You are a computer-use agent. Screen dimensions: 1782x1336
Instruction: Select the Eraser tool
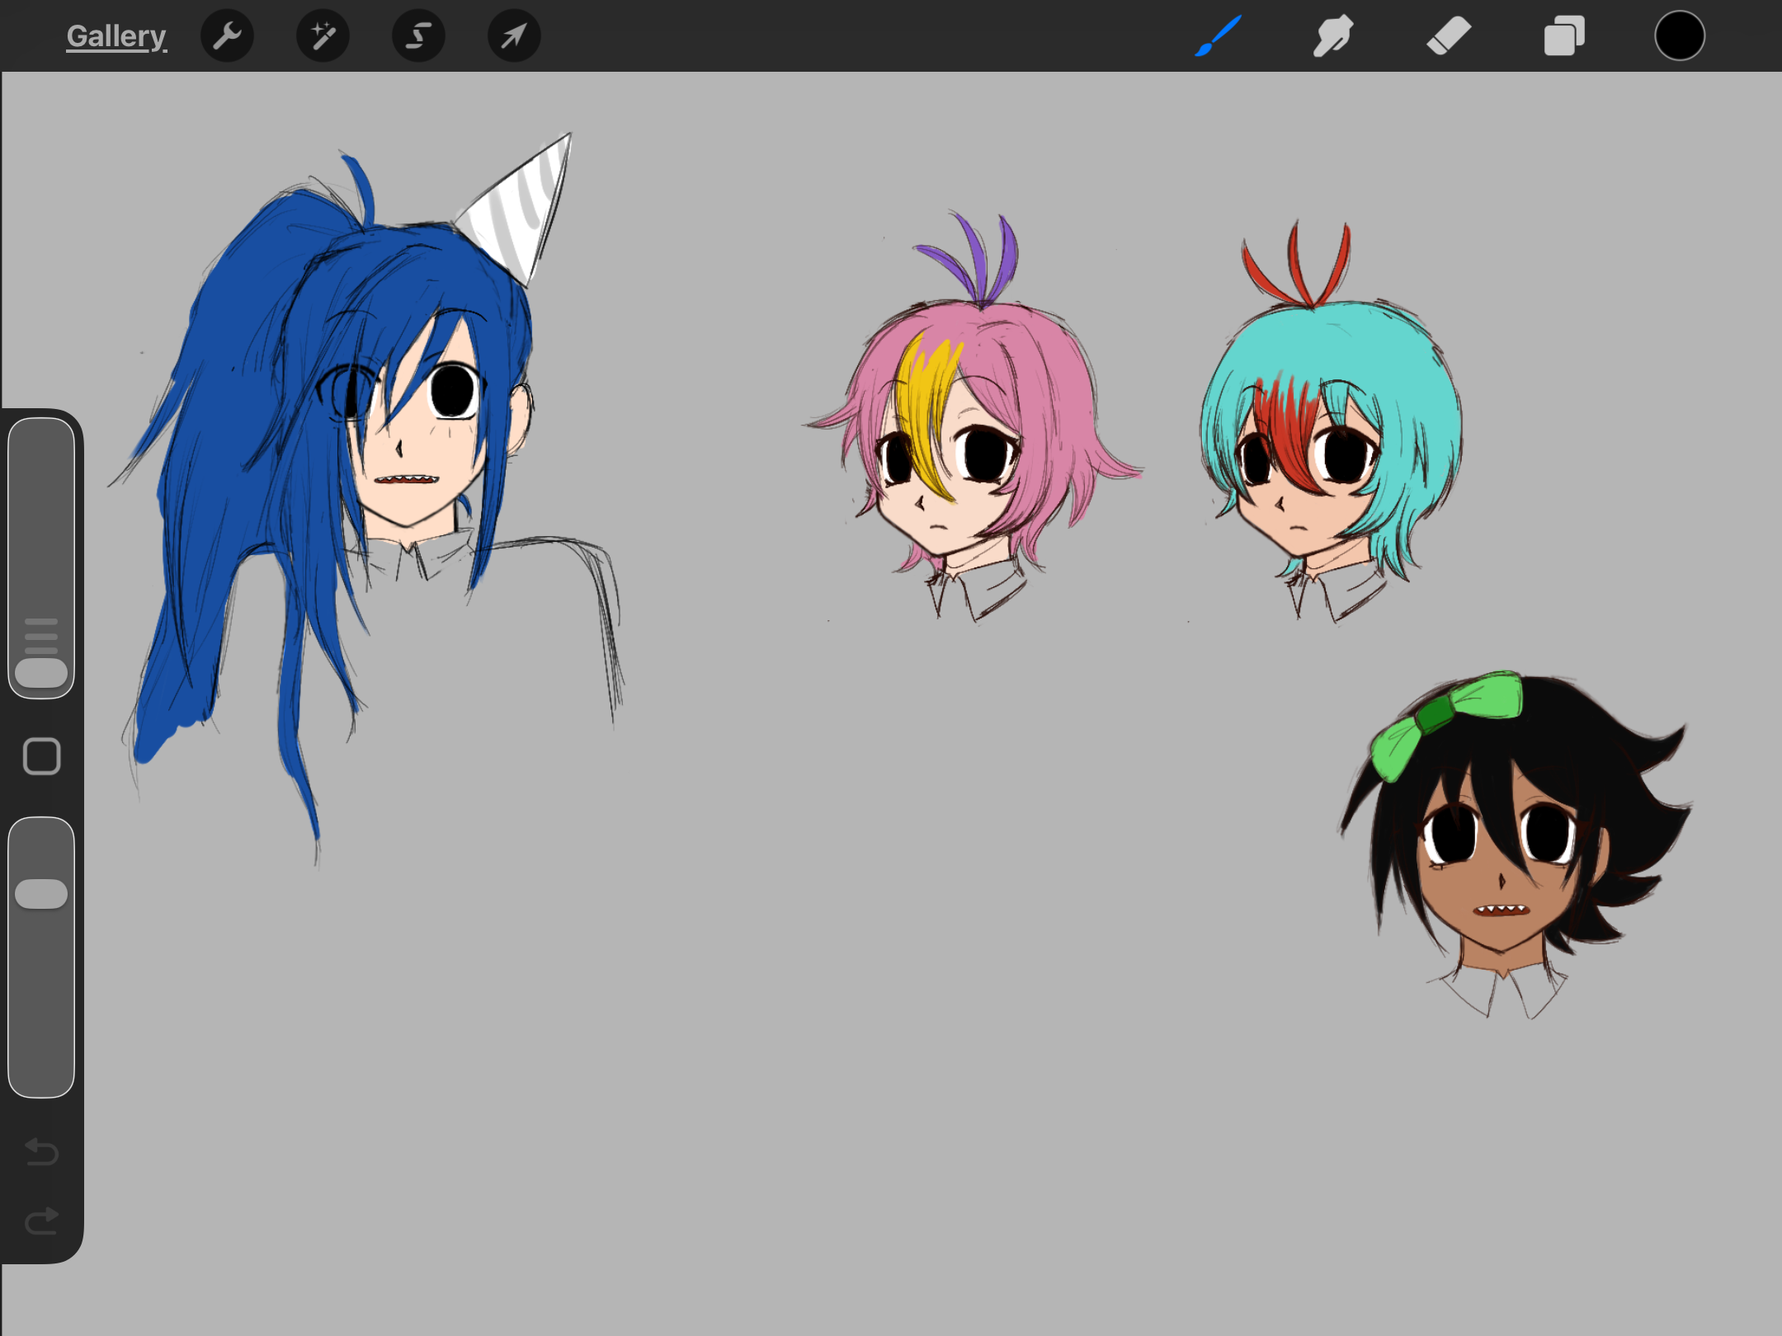pyautogui.click(x=1449, y=36)
